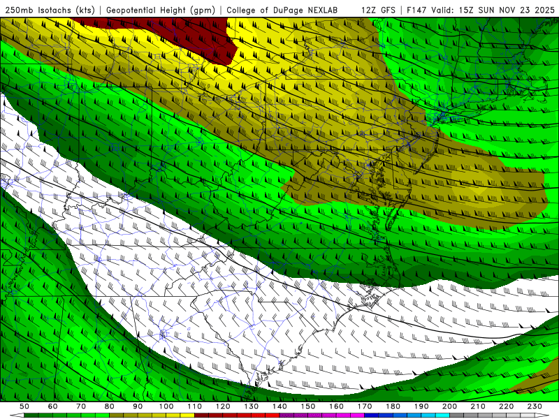The height and width of the screenshot is (419, 559).
Task: Click the 100 label on the color scale
Action: (166, 406)
